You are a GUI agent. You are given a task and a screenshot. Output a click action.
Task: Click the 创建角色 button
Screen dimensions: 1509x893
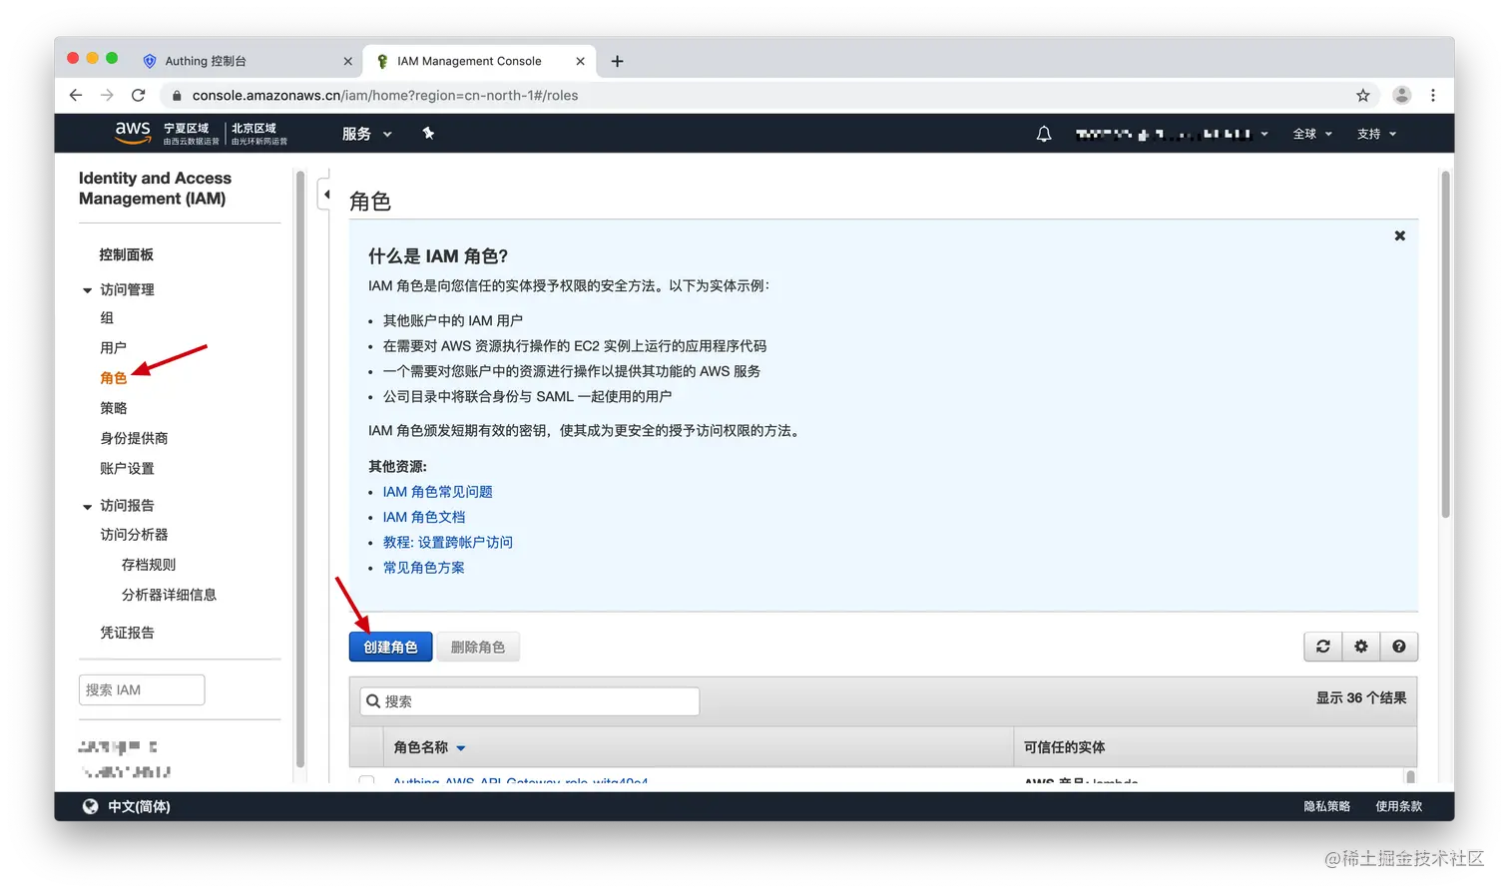pos(390,647)
